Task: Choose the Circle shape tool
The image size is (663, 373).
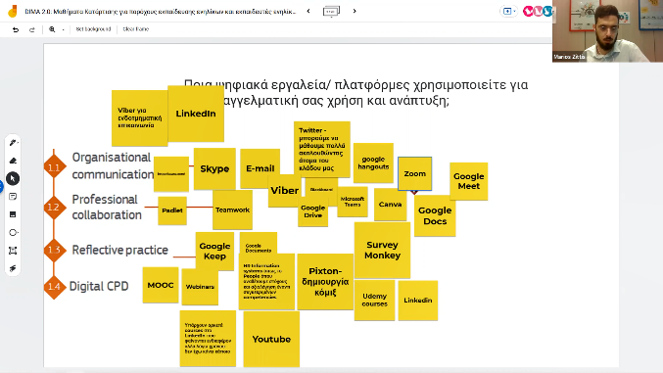Action: click(13, 233)
